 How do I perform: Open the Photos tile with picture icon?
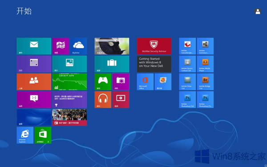[x=69, y=64]
